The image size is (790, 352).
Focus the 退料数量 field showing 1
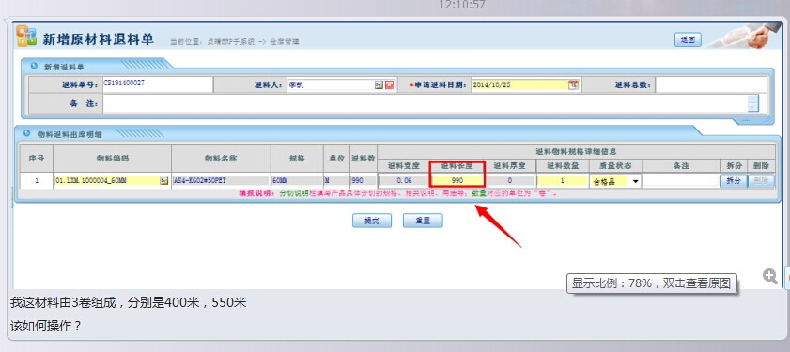563,180
